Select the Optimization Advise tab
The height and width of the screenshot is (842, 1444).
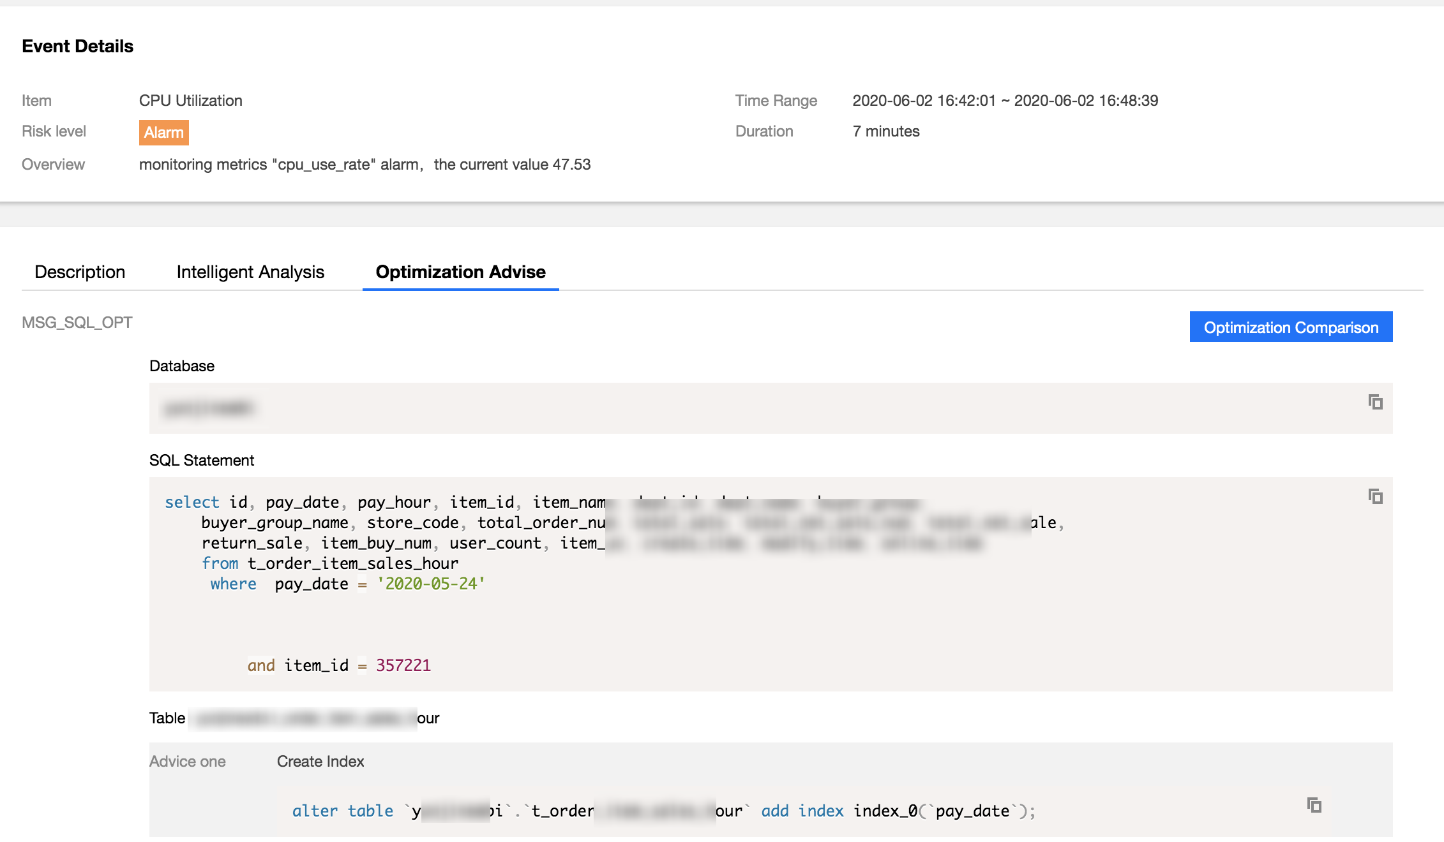460,272
